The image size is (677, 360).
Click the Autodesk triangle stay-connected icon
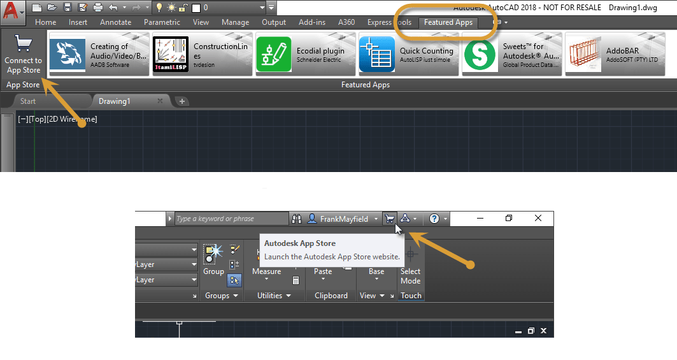point(405,219)
